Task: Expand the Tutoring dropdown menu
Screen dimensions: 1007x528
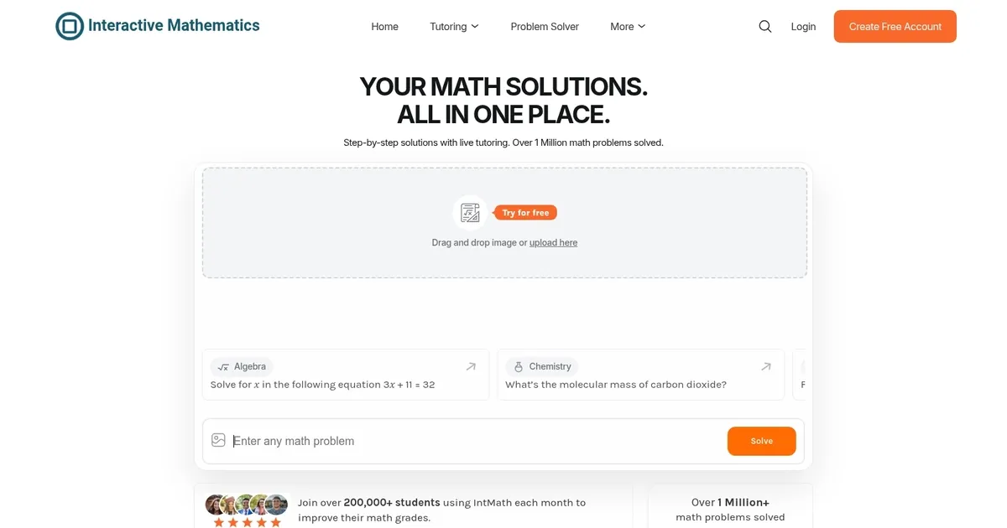Action: pyautogui.click(x=454, y=27)
